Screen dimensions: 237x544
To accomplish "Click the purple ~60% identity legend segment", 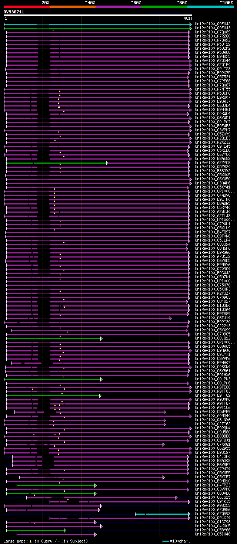I will tap(118, 7).
